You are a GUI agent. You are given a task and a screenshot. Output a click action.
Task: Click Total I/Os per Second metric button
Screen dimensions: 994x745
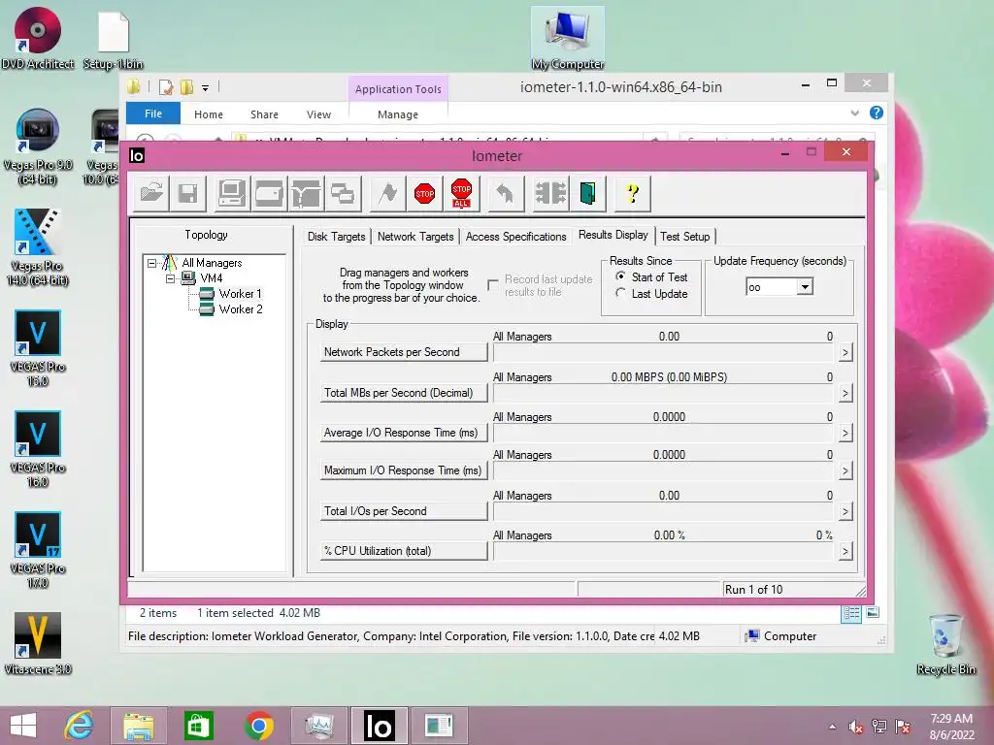click(404, 511)
